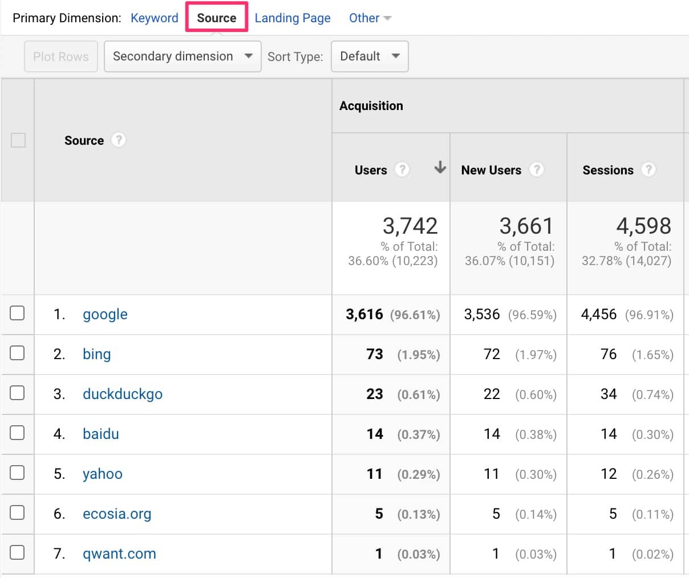Toggle the select-all checkbox in header

click(18, 140)
